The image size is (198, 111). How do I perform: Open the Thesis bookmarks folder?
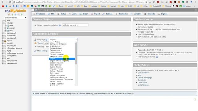click(60, 6)
